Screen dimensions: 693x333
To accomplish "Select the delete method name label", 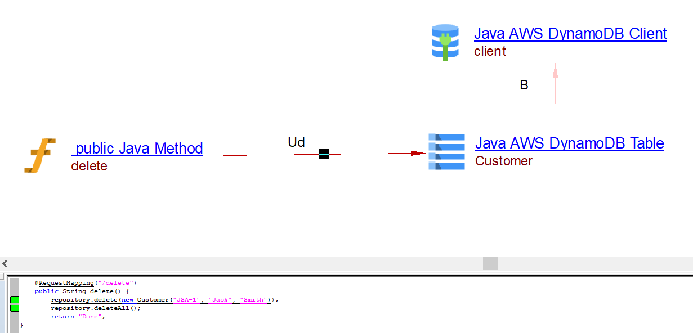I will (x=89, y=166).
